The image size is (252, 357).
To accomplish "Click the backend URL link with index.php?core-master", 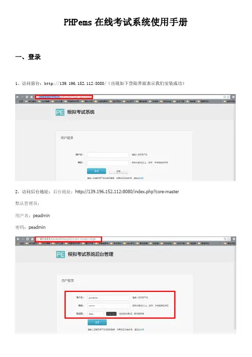I will coord(127,192).
